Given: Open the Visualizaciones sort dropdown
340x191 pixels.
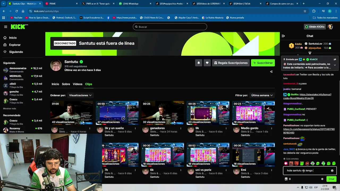Looking at the screenshot, I should (80, 95).
